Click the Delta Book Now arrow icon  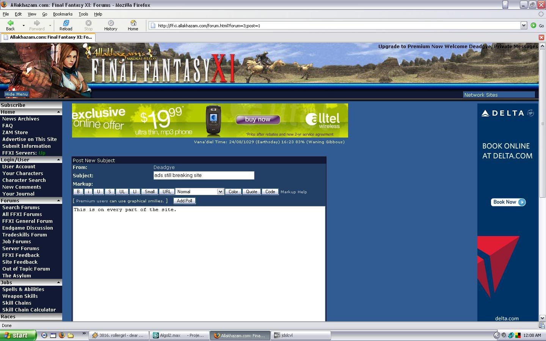(x=522, y=202)
